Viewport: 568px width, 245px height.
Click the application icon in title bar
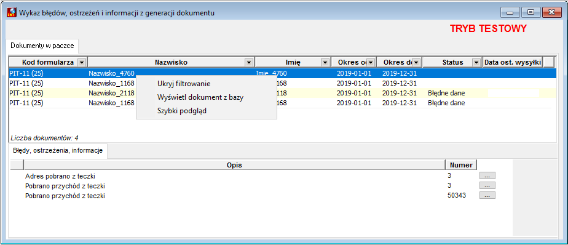(12, 13)
